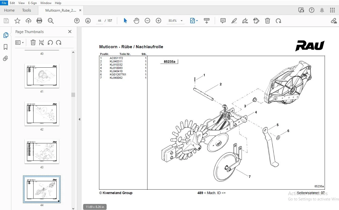Screen dimensions: 339x210
Task: Click the page number field showing 44
Action: 100,21
